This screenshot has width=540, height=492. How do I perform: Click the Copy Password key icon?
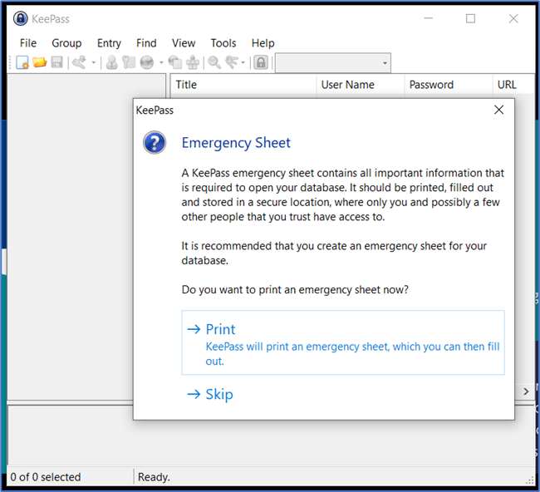[x=129, y=62]
